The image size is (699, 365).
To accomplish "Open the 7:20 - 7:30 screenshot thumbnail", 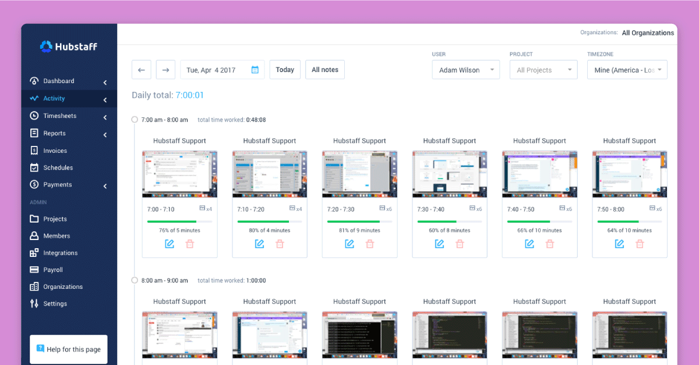I will [359, 174].
